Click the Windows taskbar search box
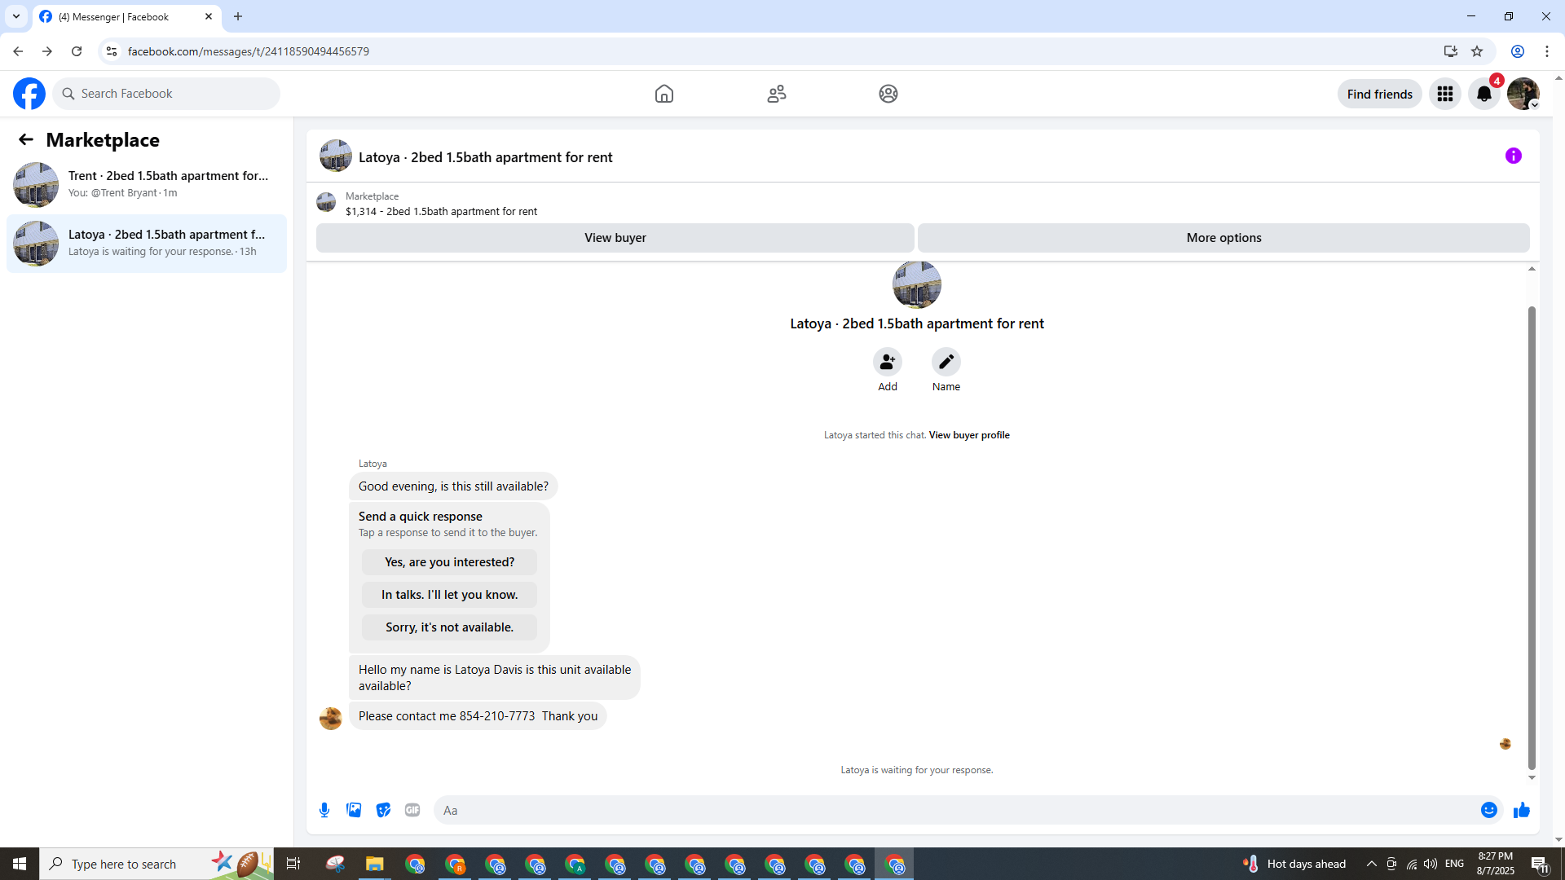The width and height of the screenshot is (1565, 880). pyautogui.click(x=156, y=864)
